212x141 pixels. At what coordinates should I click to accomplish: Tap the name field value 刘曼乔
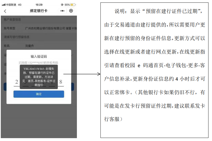[x=29, y=46]
